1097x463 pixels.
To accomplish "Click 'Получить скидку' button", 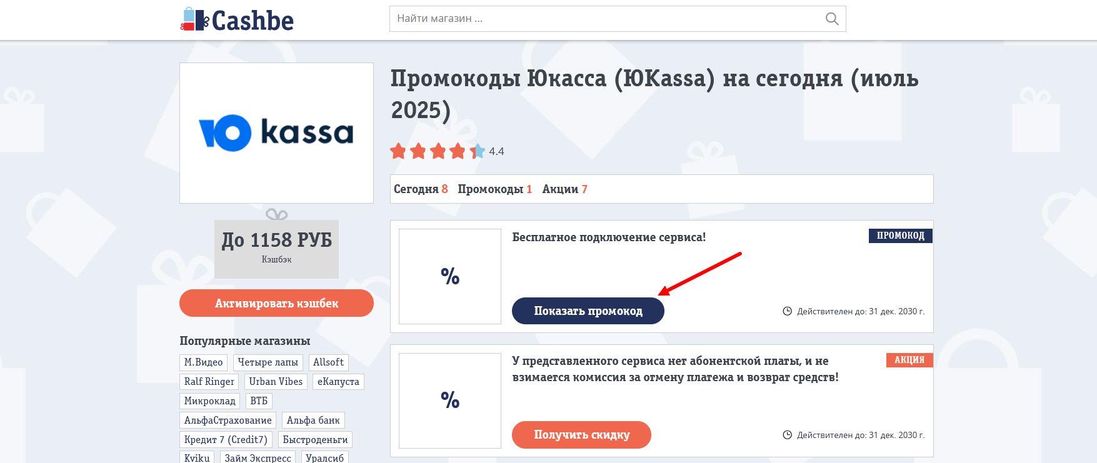I will click(x=581, y=435).
